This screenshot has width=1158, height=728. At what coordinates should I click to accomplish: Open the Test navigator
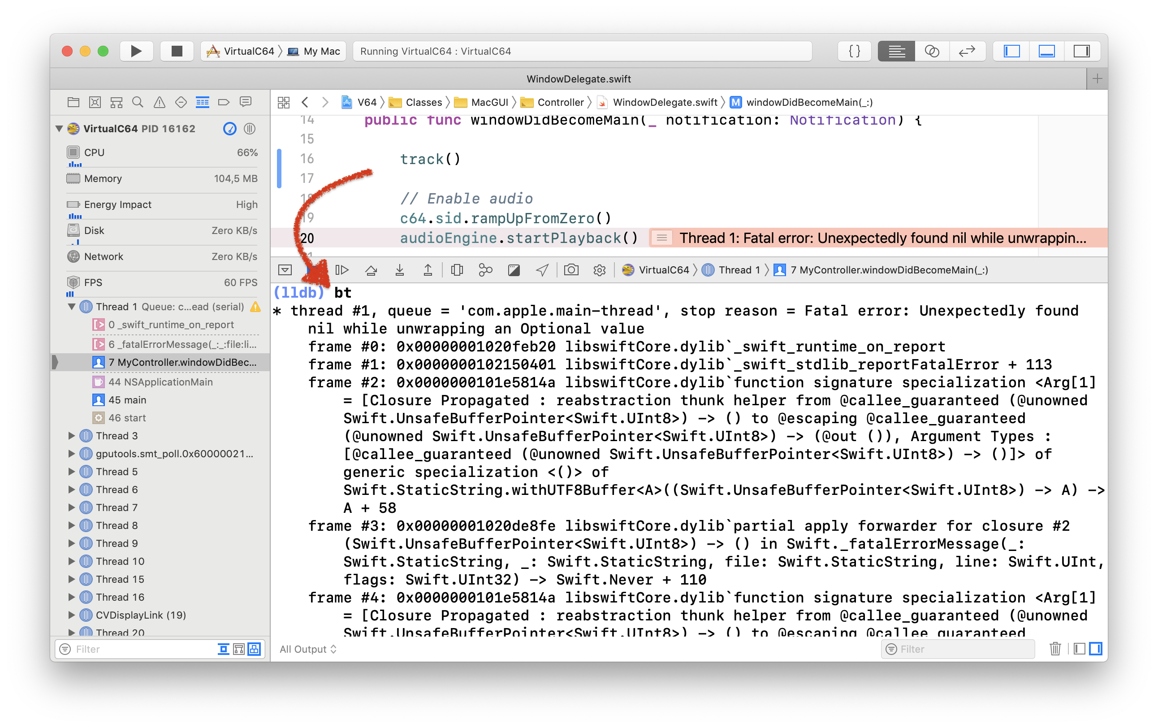(181, 103)
